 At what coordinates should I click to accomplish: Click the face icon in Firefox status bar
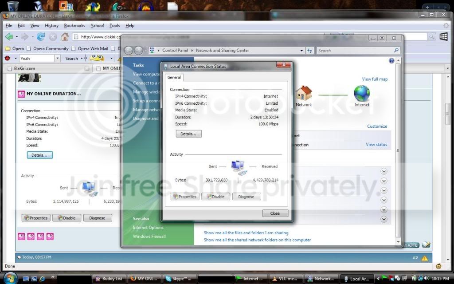[x=438, y=266]
